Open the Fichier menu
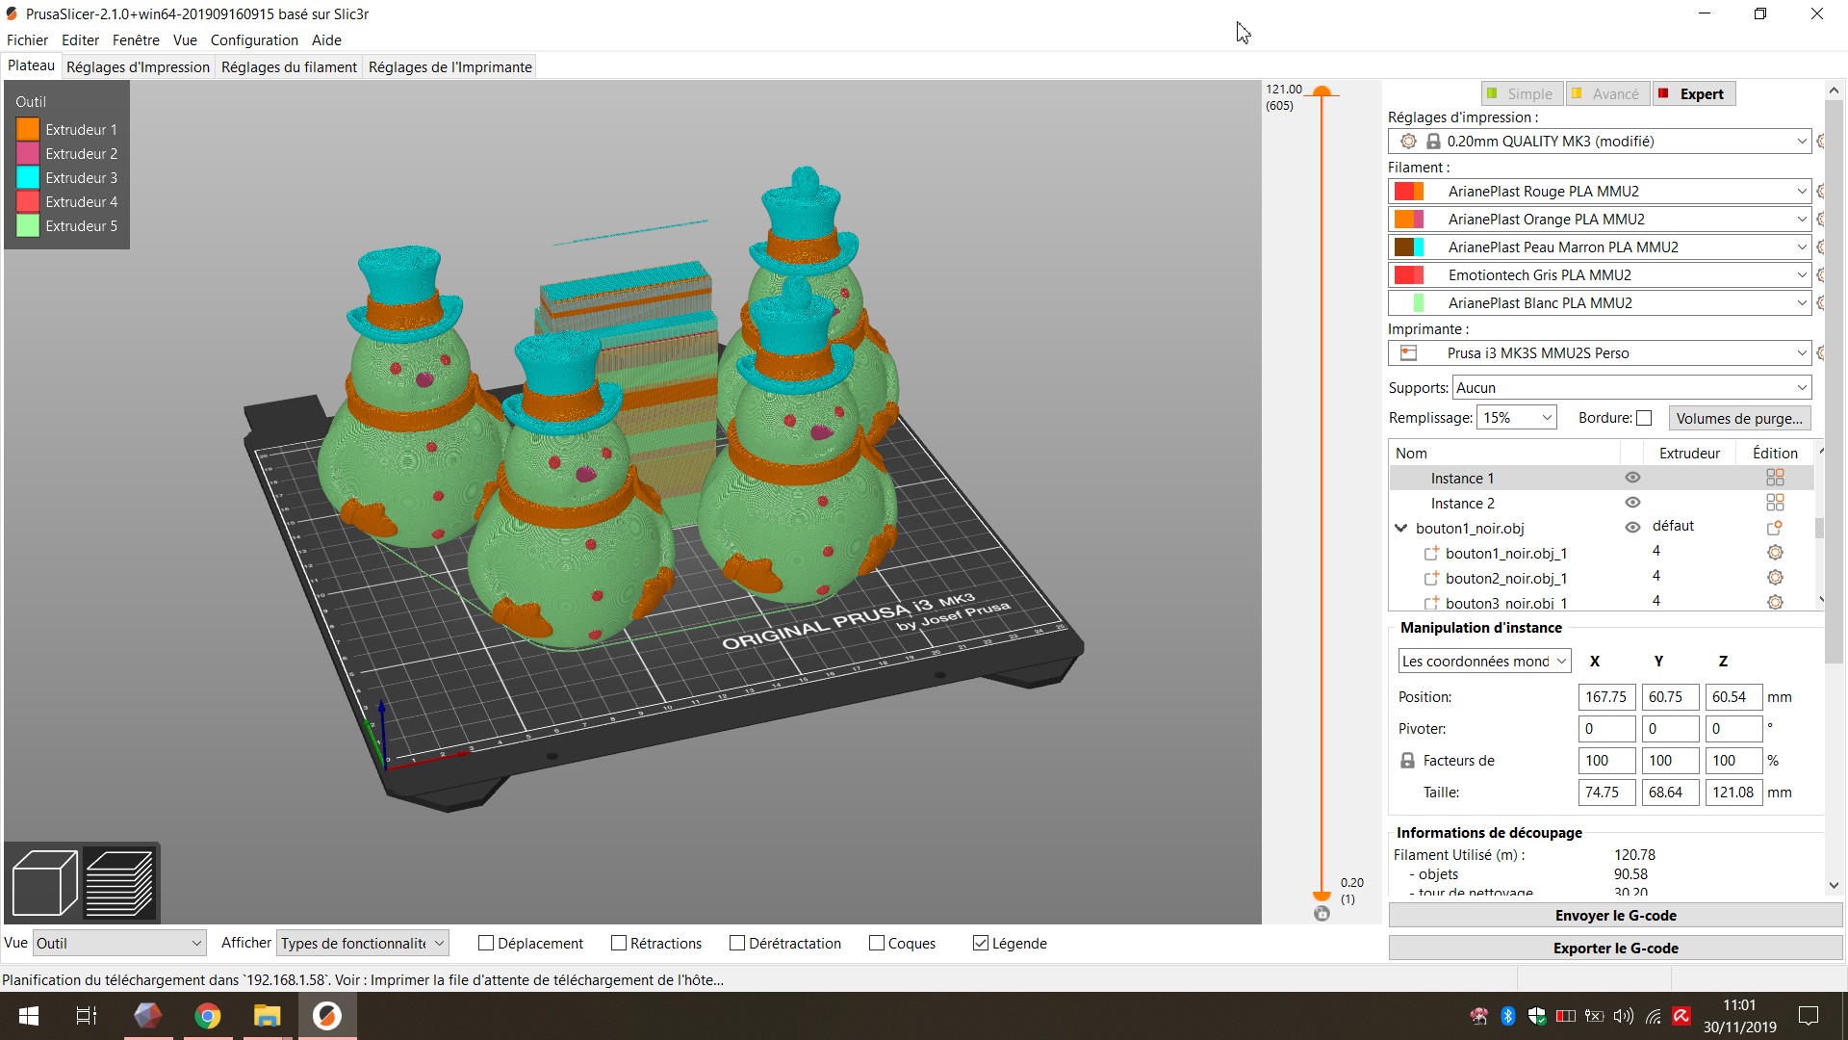The height and width of the screenshot is (1040, 1848). (27, 40)
